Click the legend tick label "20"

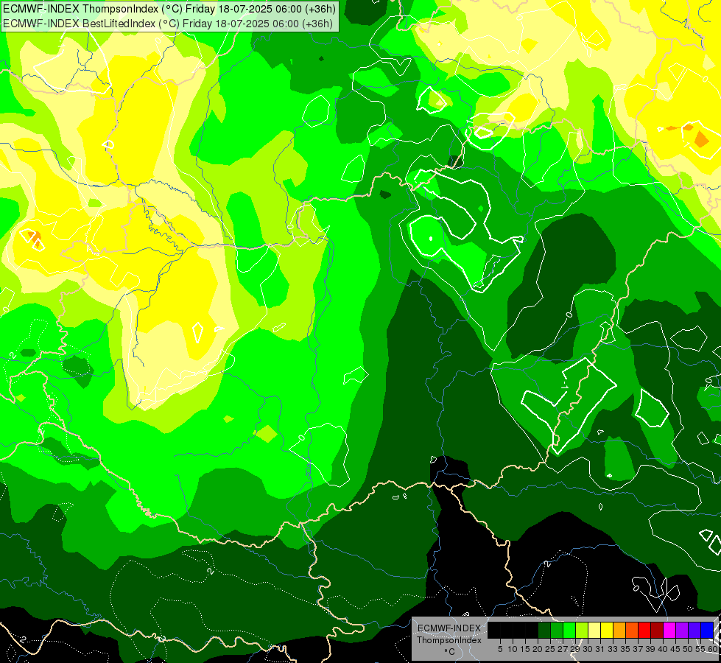pos(538,649)
